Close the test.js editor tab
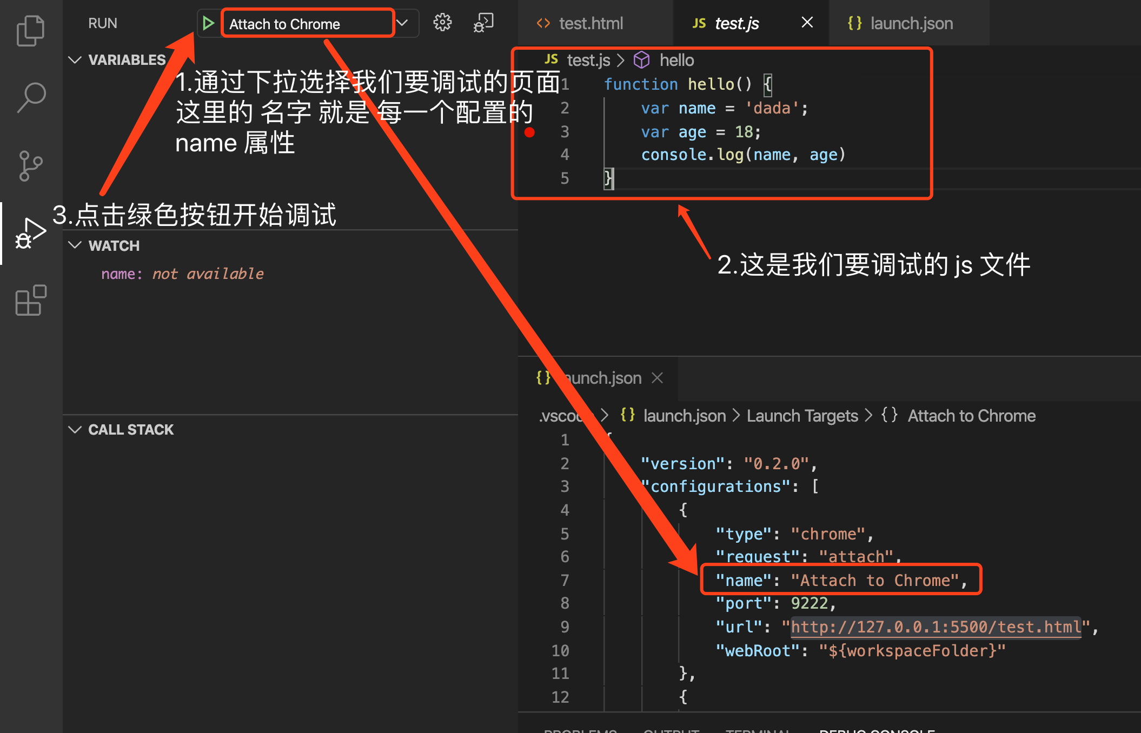This screenshot has width=1141, height=733. click(807, 23)
